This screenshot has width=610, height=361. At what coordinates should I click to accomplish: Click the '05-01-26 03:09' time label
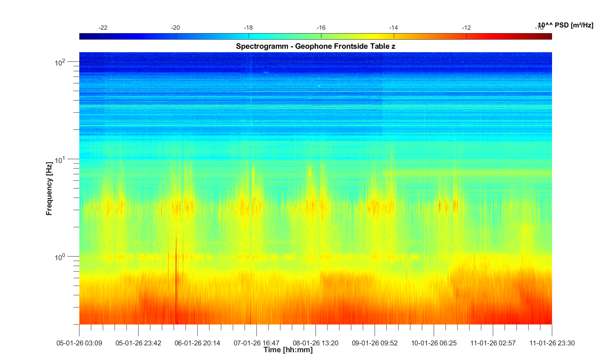pyautogui.click(x=79, y=343)
